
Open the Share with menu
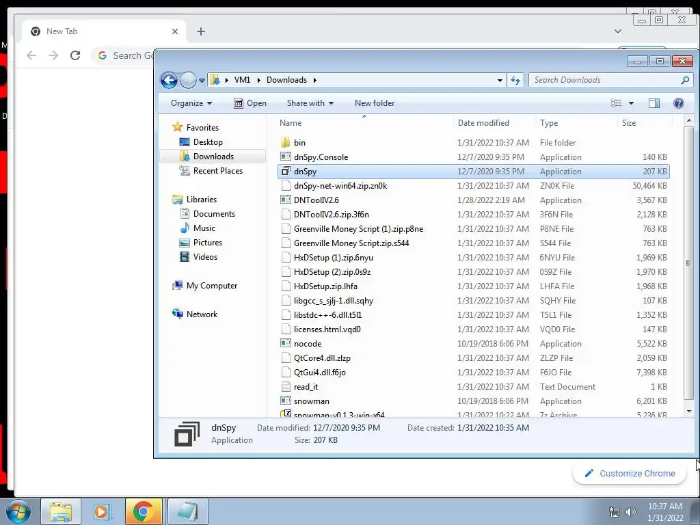[310, 103]
